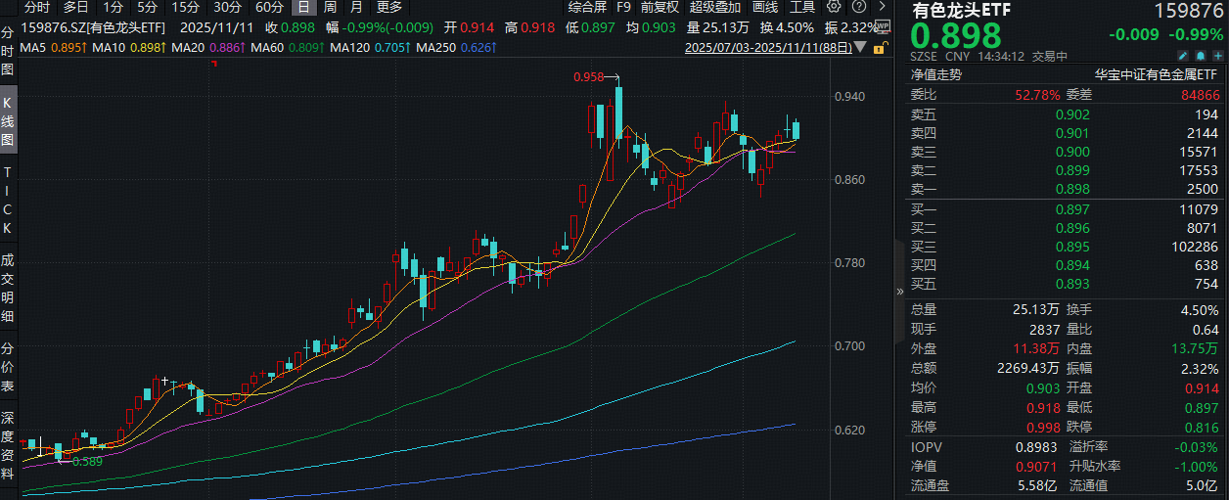Image resolution: width=1229 pixels, height=500 pixels.
Task: Add stock to watchlist with plus icon
Action: coord(1217,56)
